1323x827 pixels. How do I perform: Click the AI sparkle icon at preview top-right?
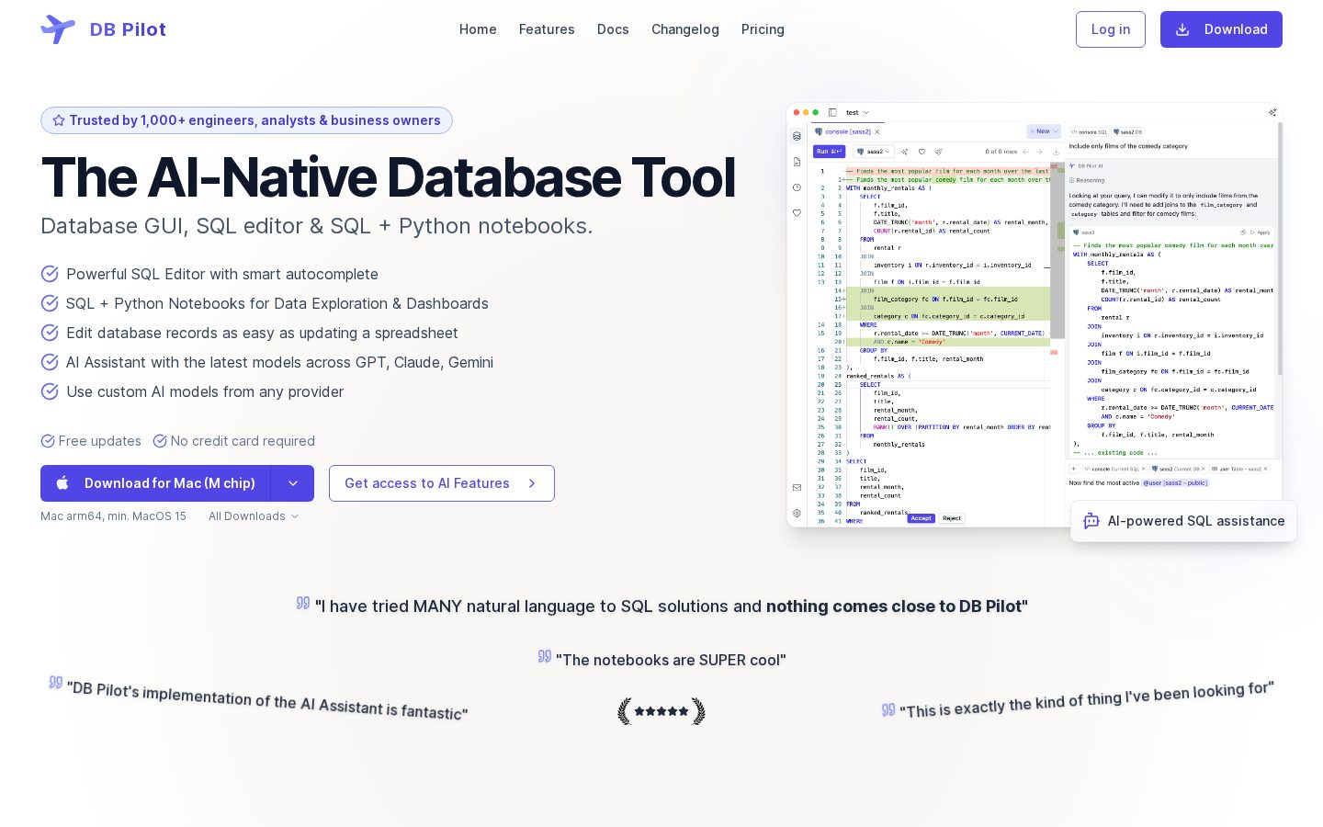point(1272,112)
